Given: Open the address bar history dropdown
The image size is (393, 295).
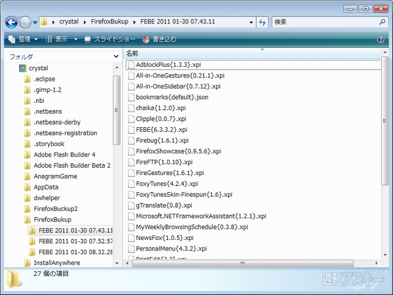Looking at the screenshot, I should pos(251,22).
